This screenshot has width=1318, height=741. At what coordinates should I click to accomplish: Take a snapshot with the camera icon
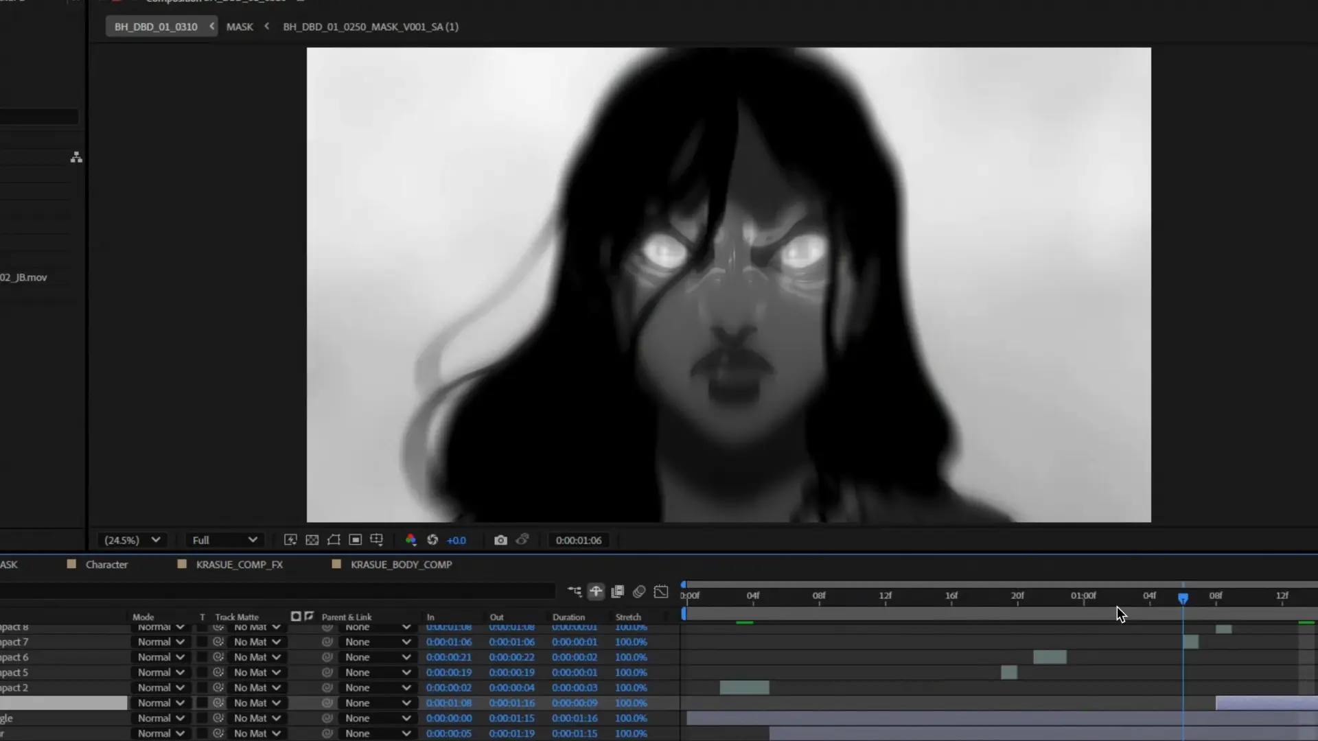tap(500, 540)
